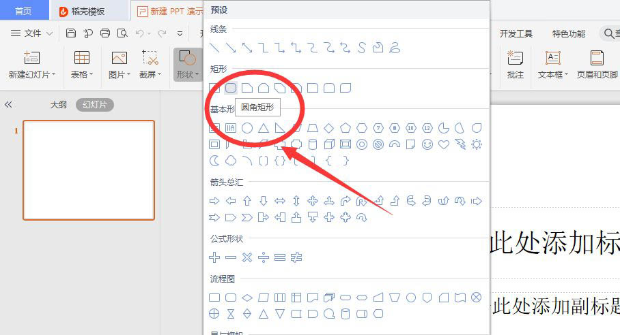Open the 开发工具 ribbon tab
620x335 pixels.
click(x=516, y=34)
